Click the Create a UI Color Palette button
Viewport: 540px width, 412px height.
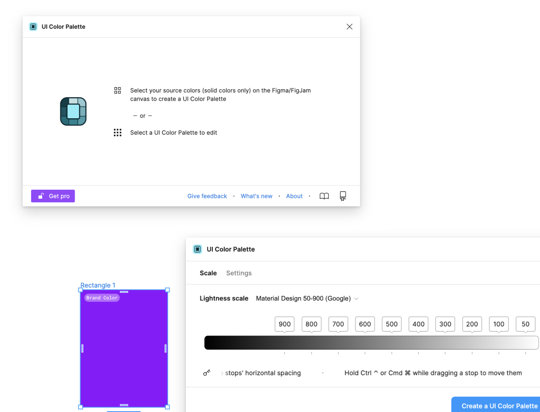(x=495, y=404)
